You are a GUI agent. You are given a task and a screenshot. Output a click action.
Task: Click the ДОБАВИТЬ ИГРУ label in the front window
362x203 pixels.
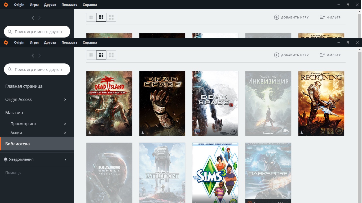point(295,55)
